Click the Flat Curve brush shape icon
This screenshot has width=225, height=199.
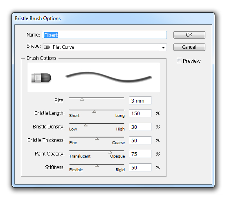click(x=47, y=47)
